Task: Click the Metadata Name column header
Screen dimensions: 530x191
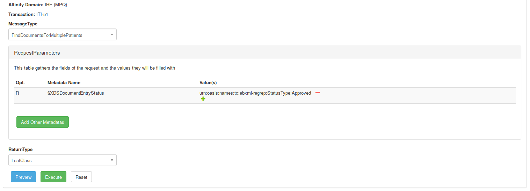Action: (x=64, y=82)
